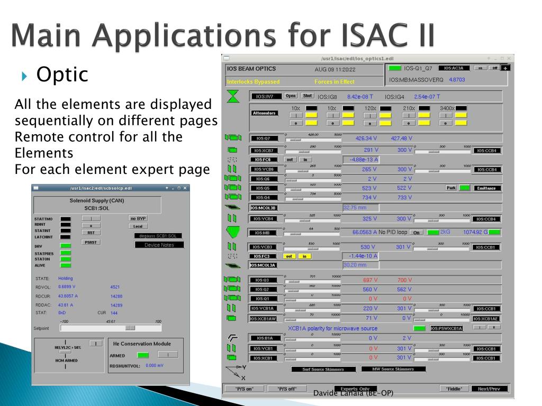Open the IV7 valve with Open button

(x=291, y=96)
